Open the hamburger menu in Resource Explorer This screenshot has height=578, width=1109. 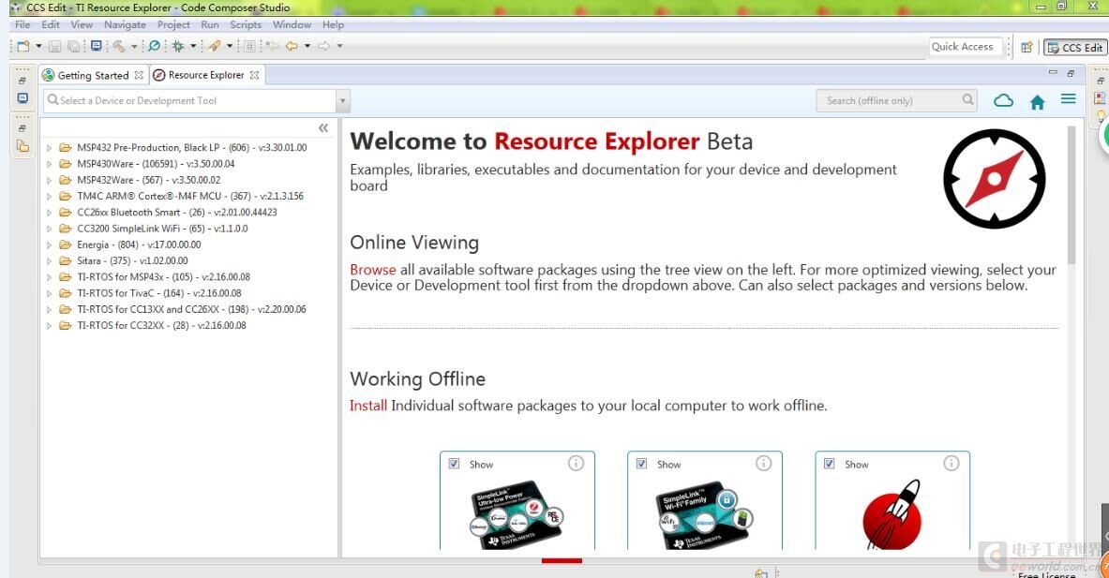pyautogui.click(x=1069, y=99)
